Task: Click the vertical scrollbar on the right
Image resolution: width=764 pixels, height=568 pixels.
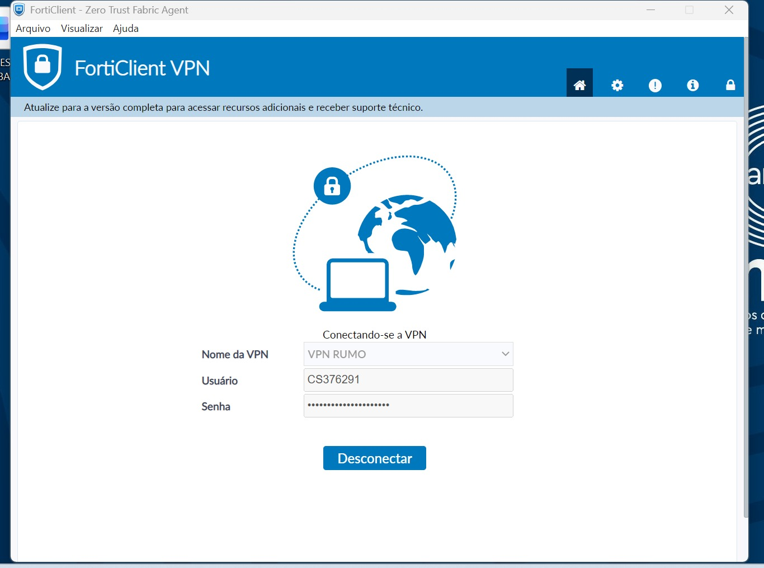Action: click(x=746, y=277)
